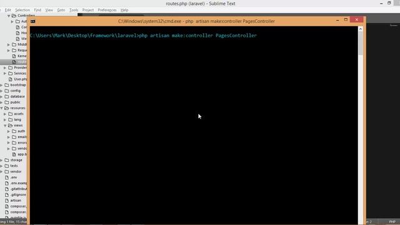
Task: Click the storage folder icon
Action: pos(7,160)
